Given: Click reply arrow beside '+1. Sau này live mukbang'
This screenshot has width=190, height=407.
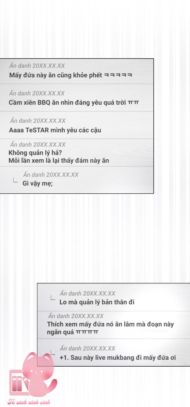Looking at the screenshot, I should [52, 353].
